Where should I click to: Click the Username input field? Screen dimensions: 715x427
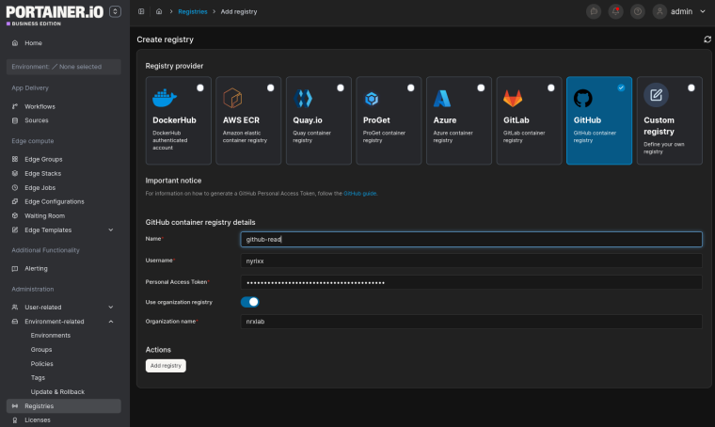coord(471,261)
